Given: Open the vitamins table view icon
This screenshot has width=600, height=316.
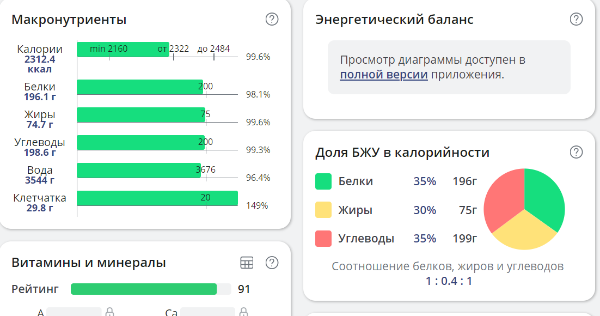Looking at the screenshot, I should point(248,262).
